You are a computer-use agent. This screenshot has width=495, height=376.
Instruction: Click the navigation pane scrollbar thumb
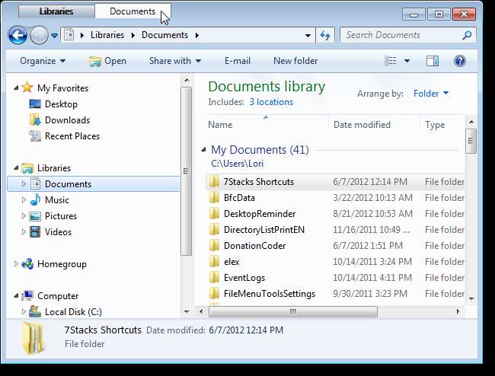click(187, 171)
